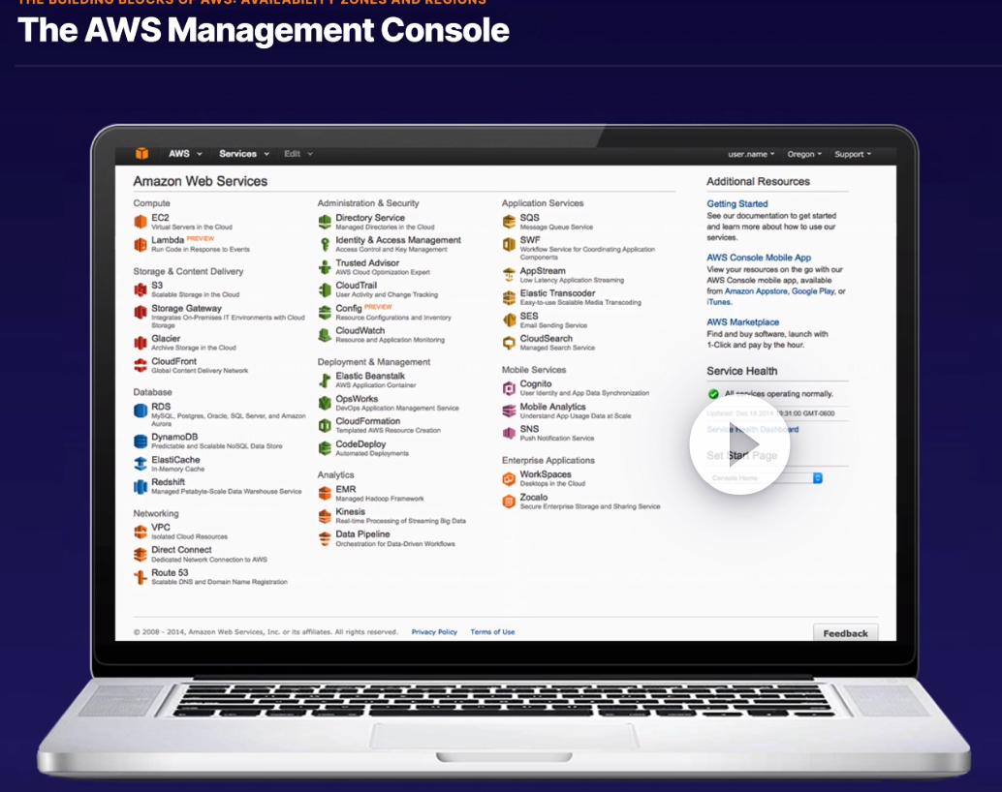
Task: Follow the AWS Marketplace link
Action: (742, 321)
